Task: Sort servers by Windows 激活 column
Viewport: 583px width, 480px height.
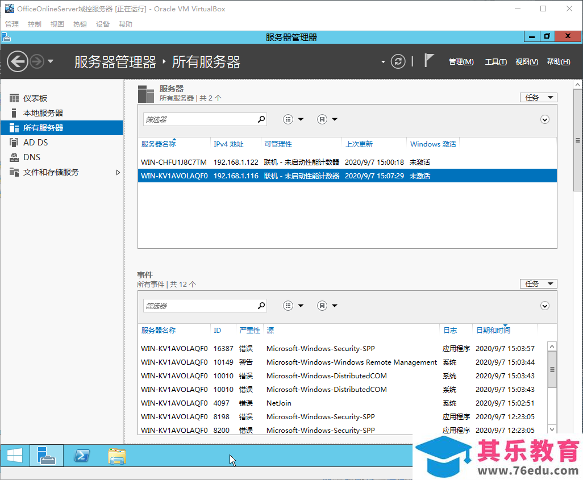Action: (433, 144)
